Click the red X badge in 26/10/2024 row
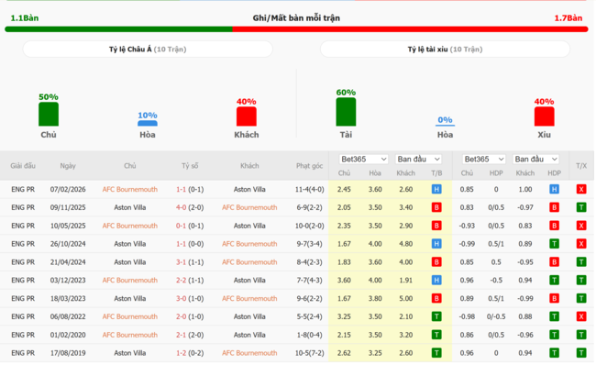596x365 pixels. tap(580, 244)
